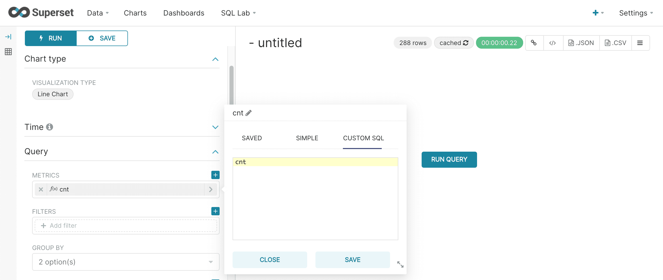Screen dimensions: 663x280
Task: Click the remove X icon on cnt metric
Action: [x=41, y=189]
